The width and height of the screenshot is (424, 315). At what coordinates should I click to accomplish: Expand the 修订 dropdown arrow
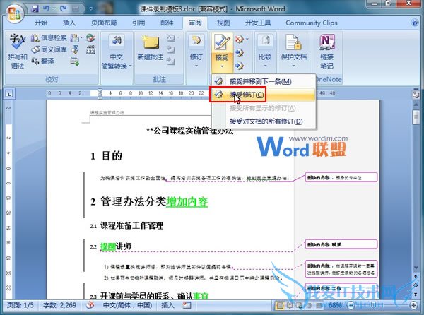pyautogui.click(x=196, y=66)
